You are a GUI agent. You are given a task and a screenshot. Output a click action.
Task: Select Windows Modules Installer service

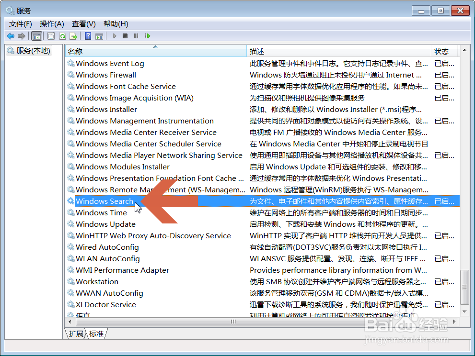tap(262, 167)
